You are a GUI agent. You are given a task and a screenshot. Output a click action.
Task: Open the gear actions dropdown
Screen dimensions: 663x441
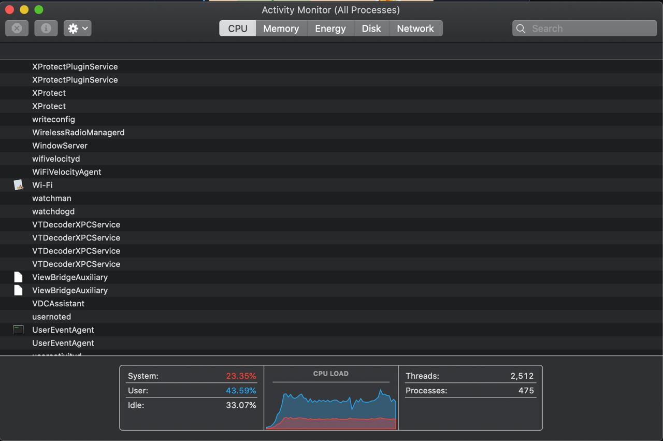tap(78, 29)
